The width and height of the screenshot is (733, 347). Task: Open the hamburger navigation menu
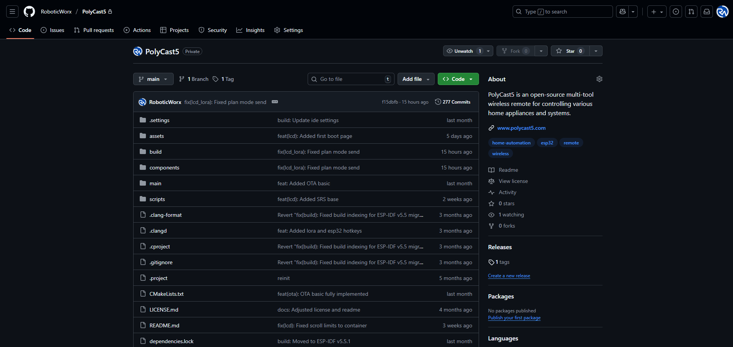click(12, 12)
